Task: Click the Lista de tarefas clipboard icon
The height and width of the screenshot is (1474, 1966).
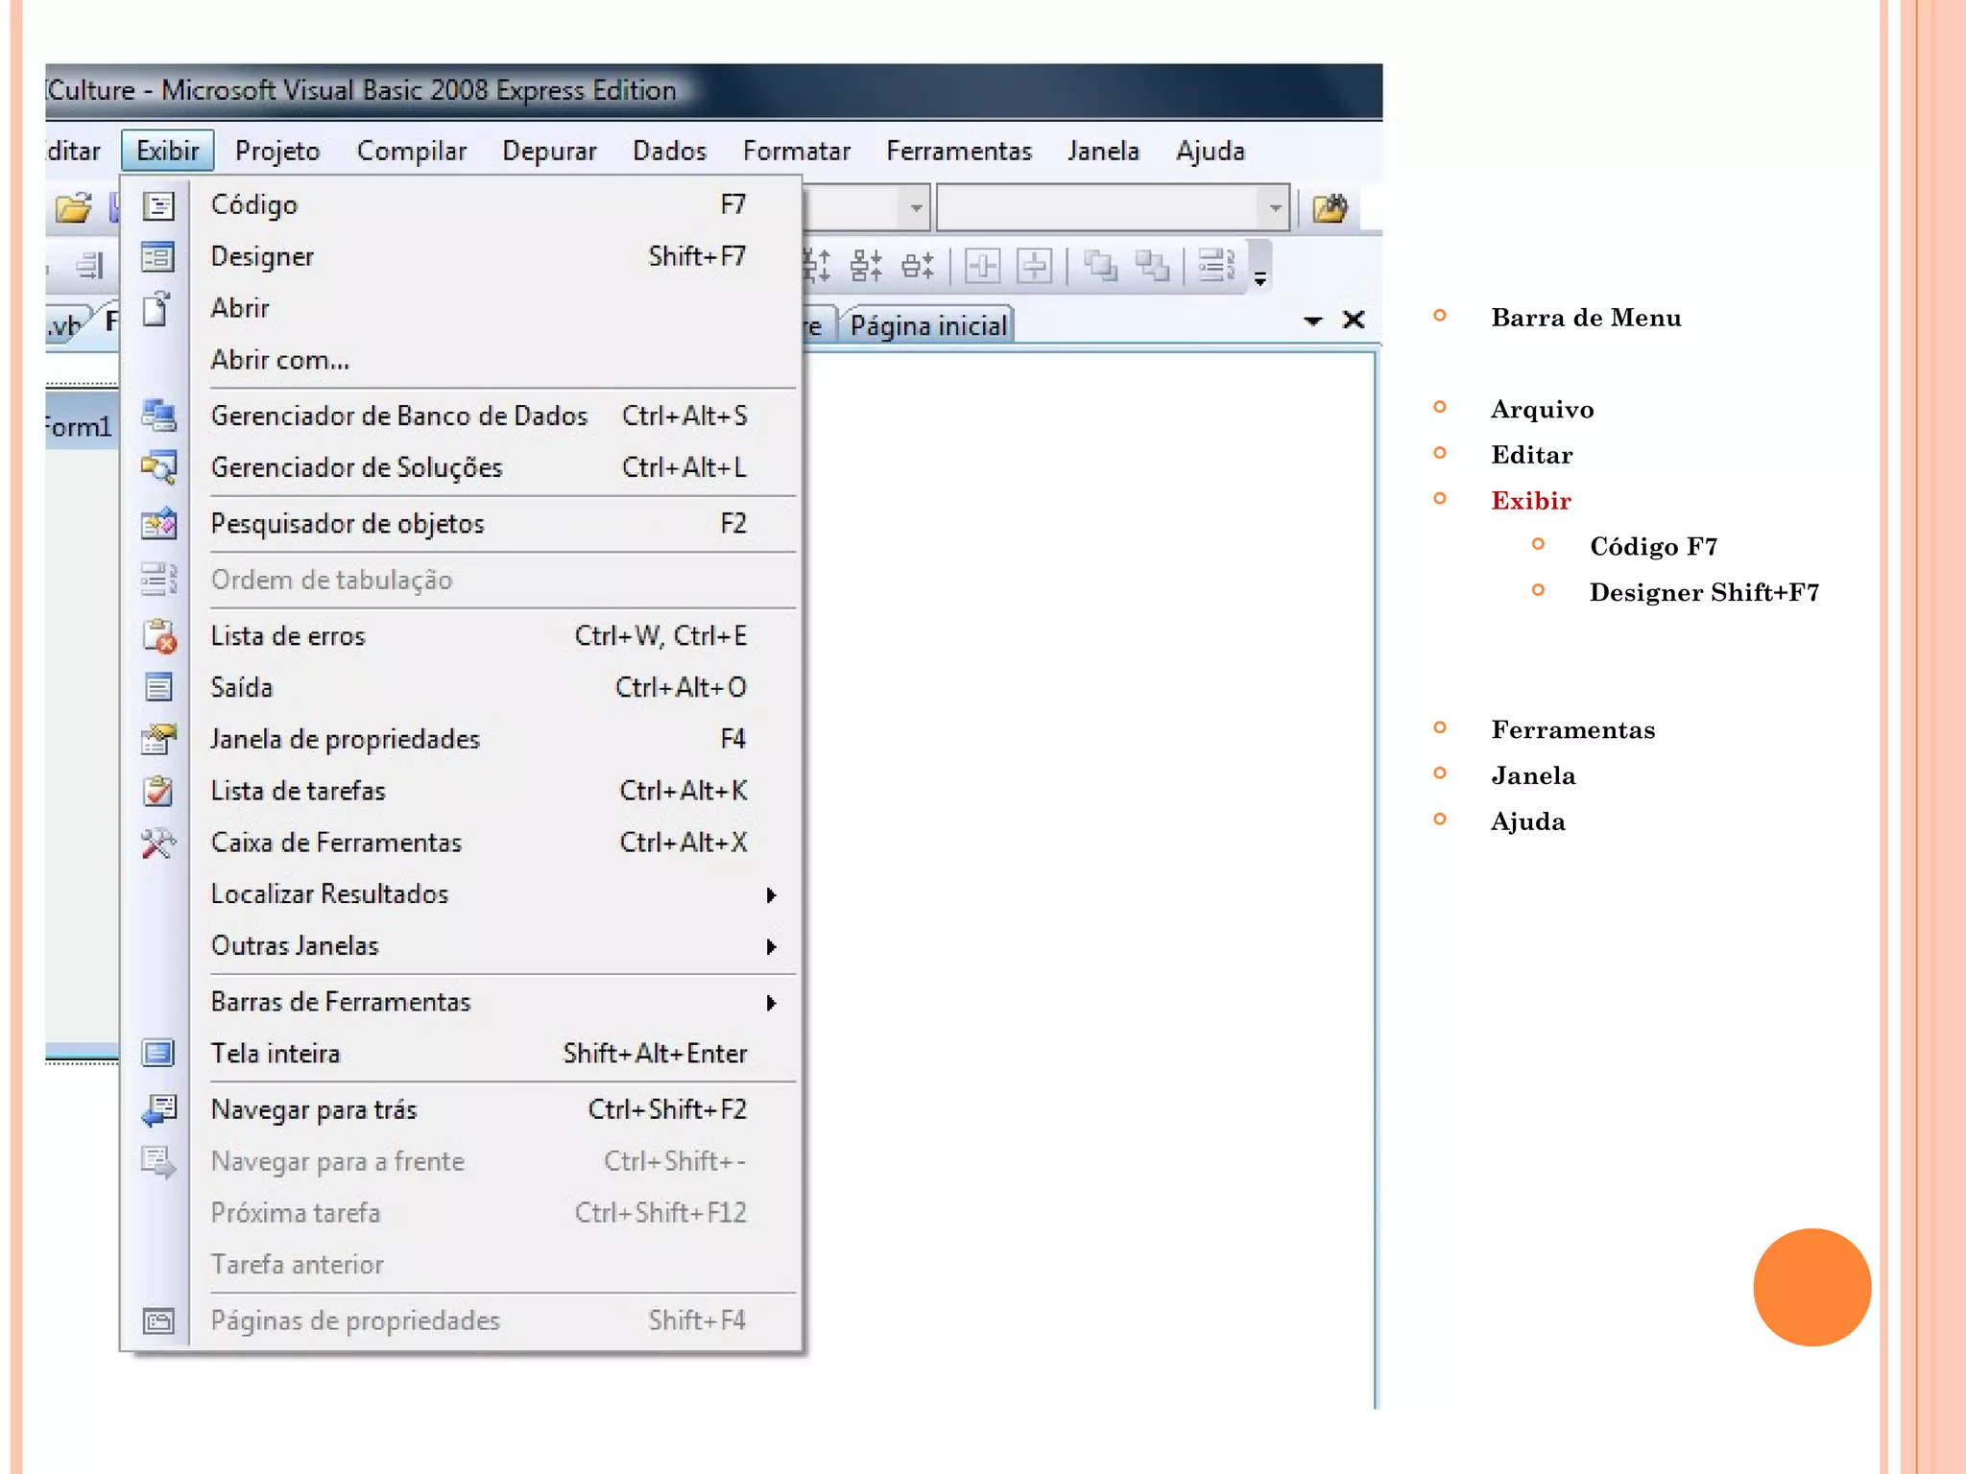Action: tap(158, 791)
